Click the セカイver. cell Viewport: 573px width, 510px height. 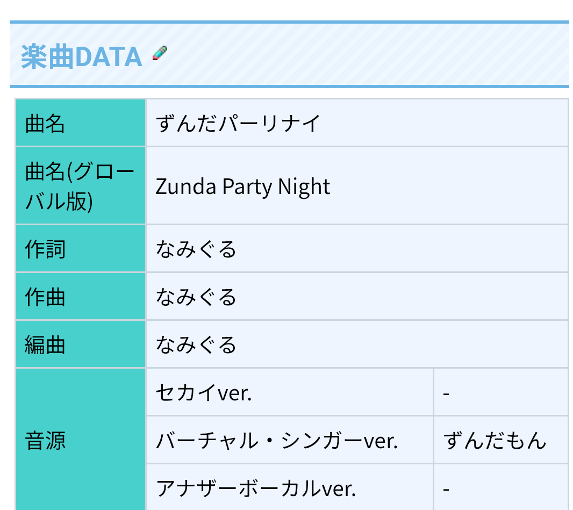(290, 392)
